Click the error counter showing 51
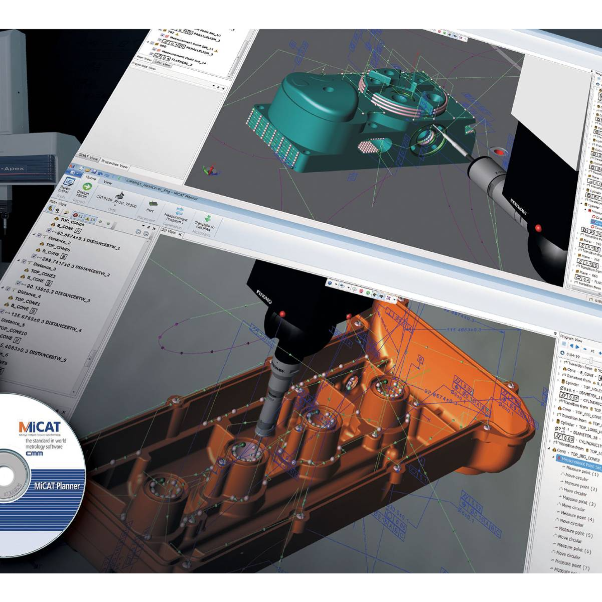The image size is (602, 602). pyautogui.click(x=78, y=214)
